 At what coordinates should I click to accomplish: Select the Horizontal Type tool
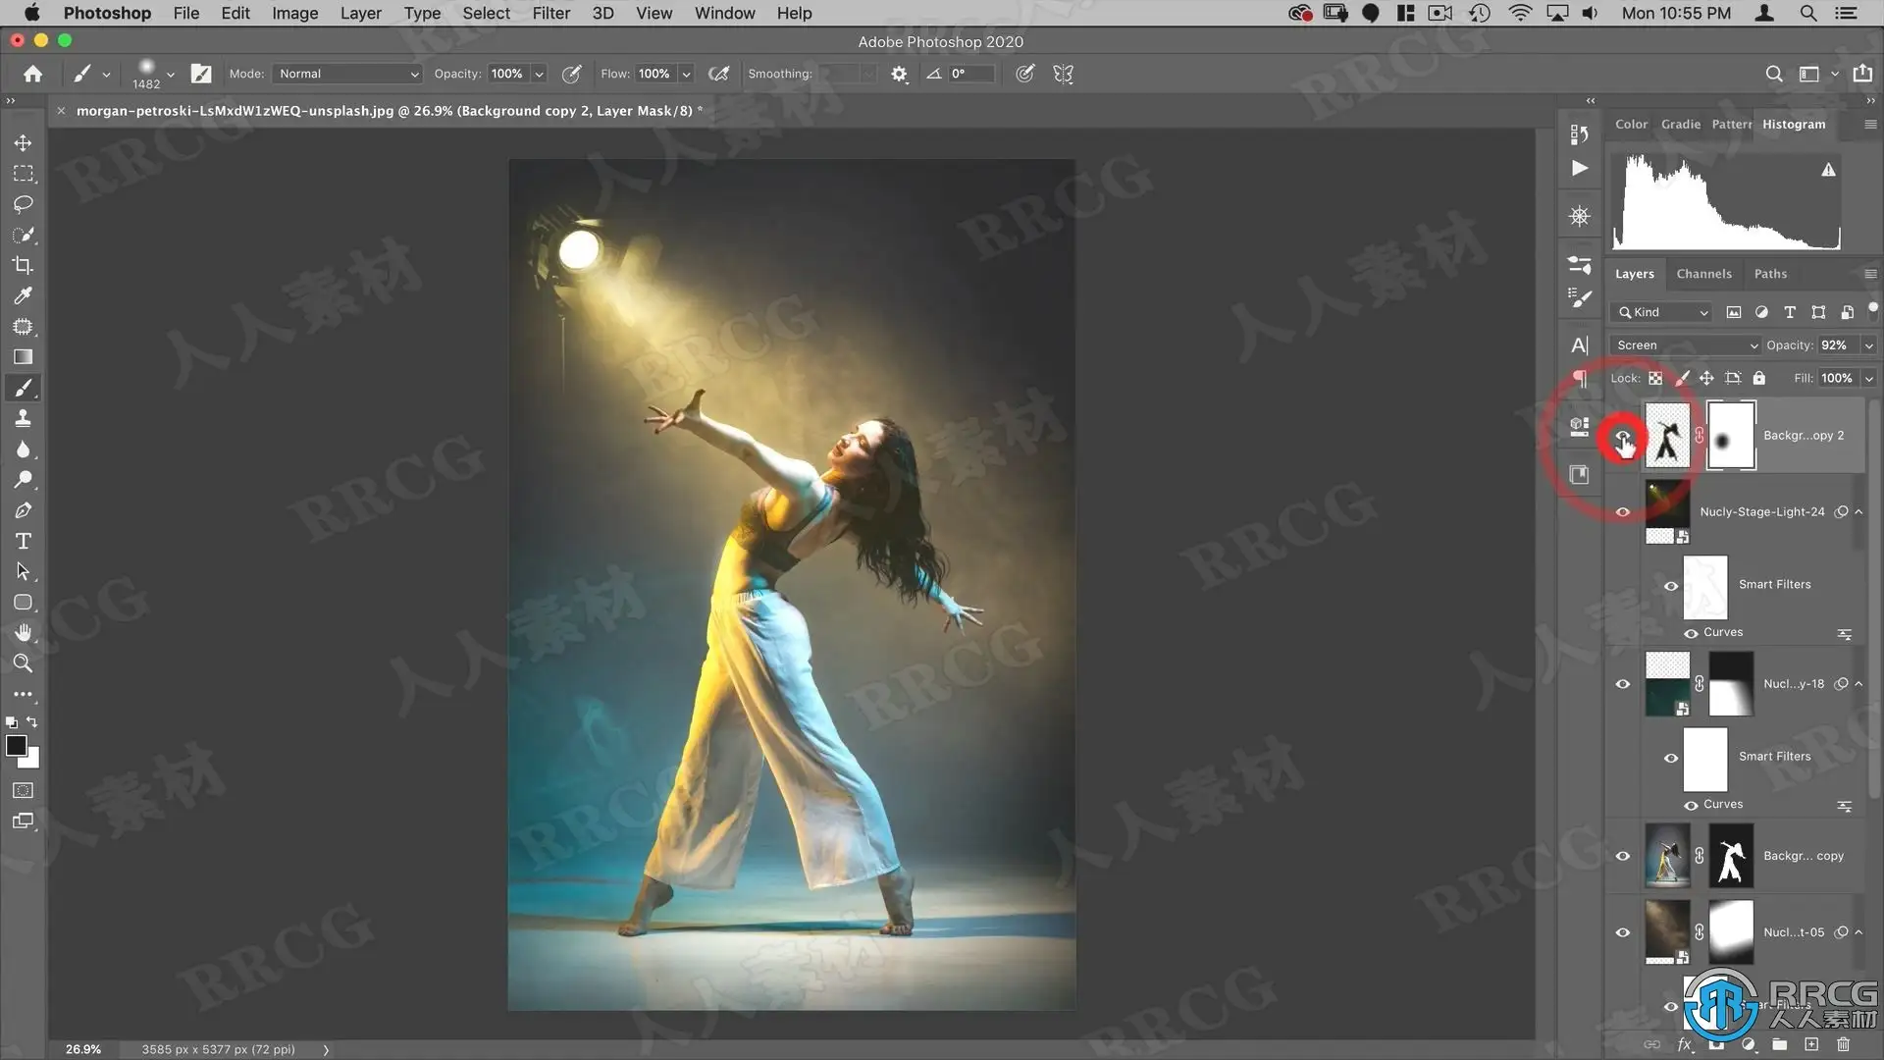pos(23,541)
